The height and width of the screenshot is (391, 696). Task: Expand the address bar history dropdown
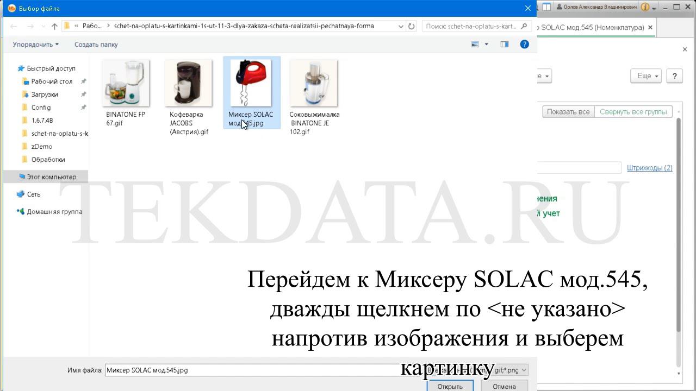point(401,26)
